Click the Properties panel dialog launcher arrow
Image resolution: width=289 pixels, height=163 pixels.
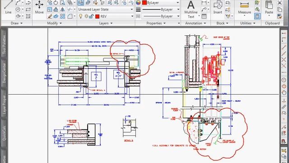(179, 23)
